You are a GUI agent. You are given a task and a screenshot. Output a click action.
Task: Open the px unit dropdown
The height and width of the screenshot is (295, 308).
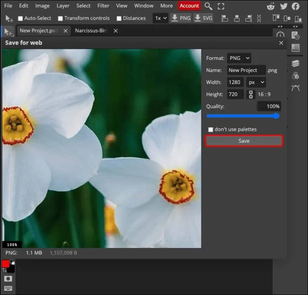pyautogui.click(x=256, y=82)
